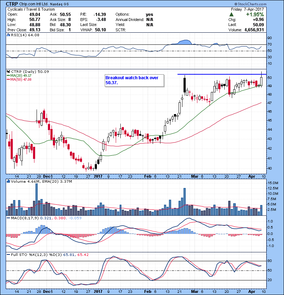Click the Cyclicals / Travel & Tourism sector text
The width and height of the screenshot is (284, 295).
[31, 9]
